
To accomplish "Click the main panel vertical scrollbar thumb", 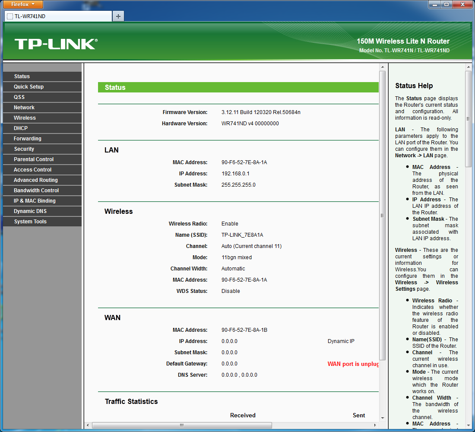I will 382,216.
